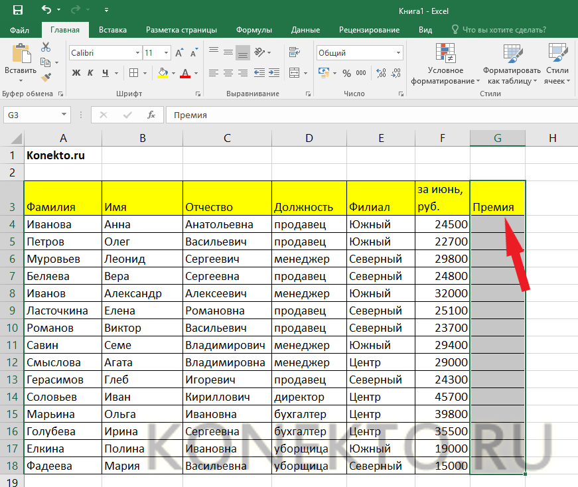The image size is (578, 487).
Task: Select the Format Painter brush icon
Action: pyautogui.click(x=46, y=77)
